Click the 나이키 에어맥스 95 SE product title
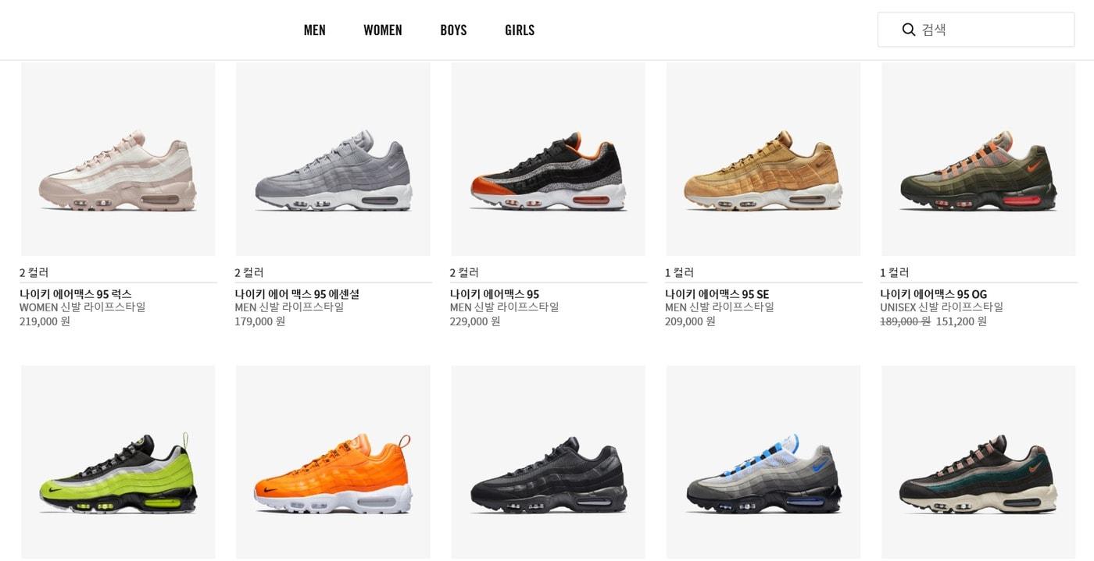Screen dimensions: 1094x561 (x=717, y=294)
